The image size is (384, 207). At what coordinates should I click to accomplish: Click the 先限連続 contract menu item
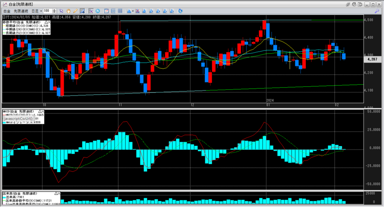[x=21, y=11]
